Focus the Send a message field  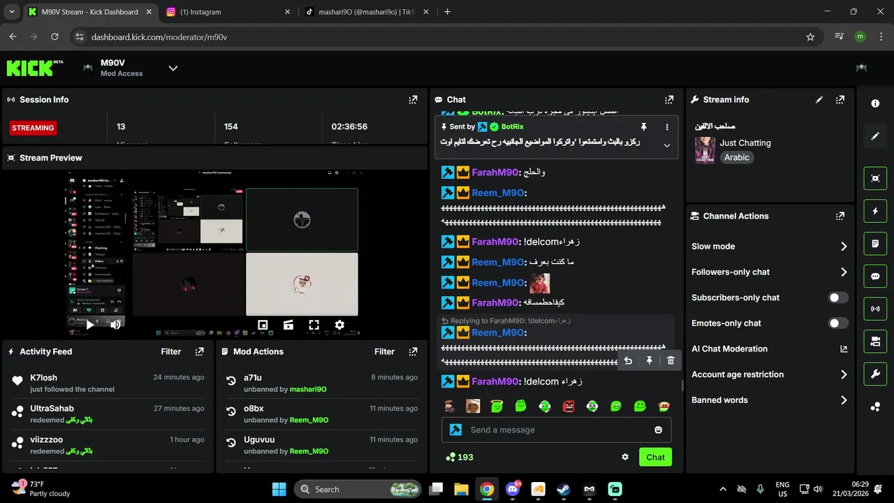click(557, 430)
